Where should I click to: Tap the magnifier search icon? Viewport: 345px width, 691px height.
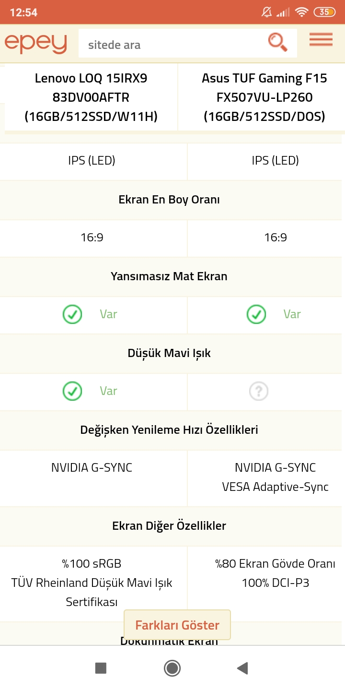(x=277, y=42)
